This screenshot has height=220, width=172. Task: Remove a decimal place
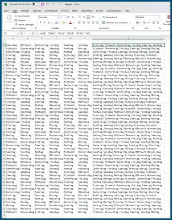[158, 22]
